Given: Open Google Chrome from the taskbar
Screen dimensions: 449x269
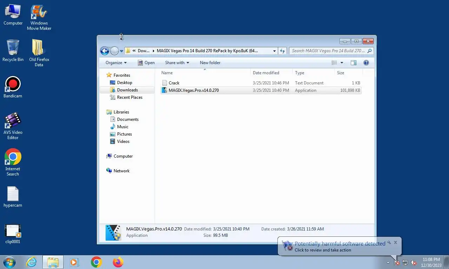Looking at the screenshot, I should click(96, 262).
